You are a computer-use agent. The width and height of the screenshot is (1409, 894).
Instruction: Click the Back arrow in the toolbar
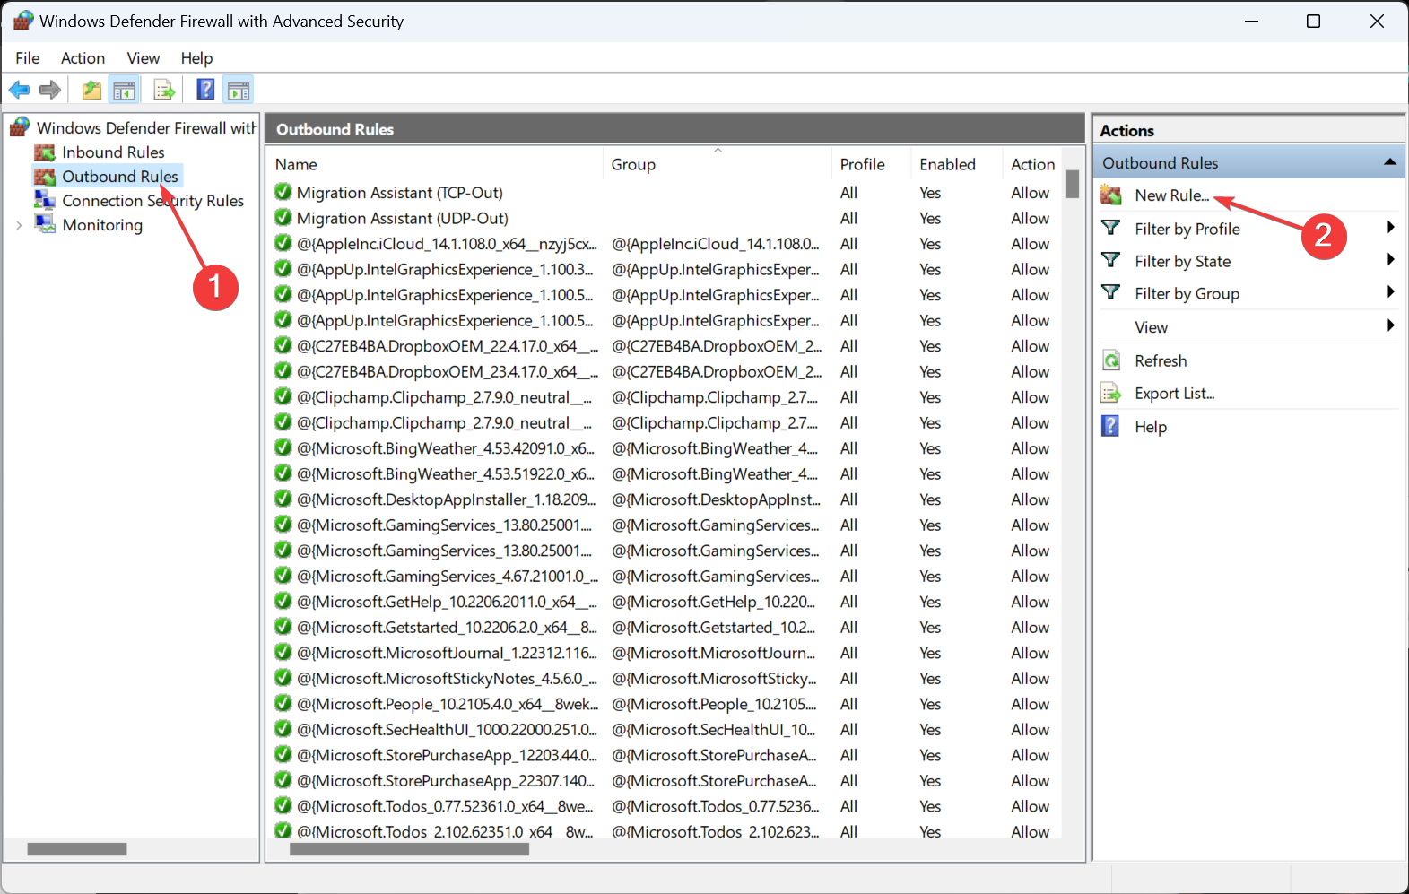[x=19, y=90]
